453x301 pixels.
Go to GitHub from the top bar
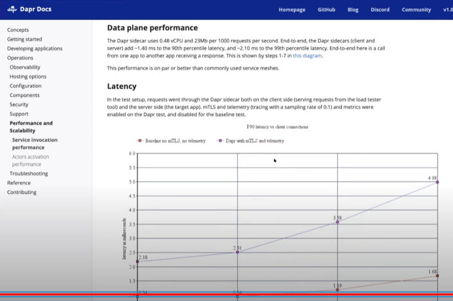(326, 9)
